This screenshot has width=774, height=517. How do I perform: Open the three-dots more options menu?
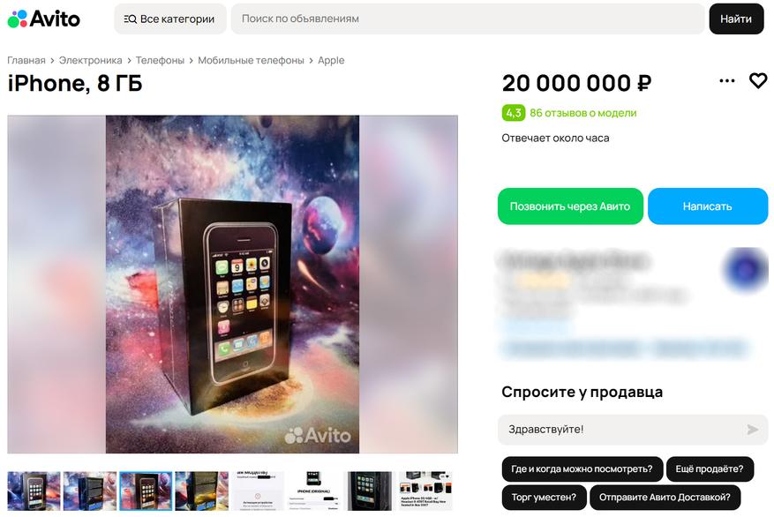pos(726,81)
